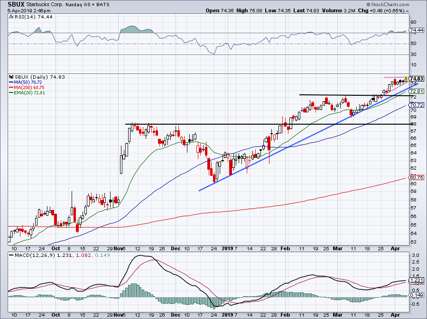Click the Starbucks Corp. company name

(x=45, y=5)
